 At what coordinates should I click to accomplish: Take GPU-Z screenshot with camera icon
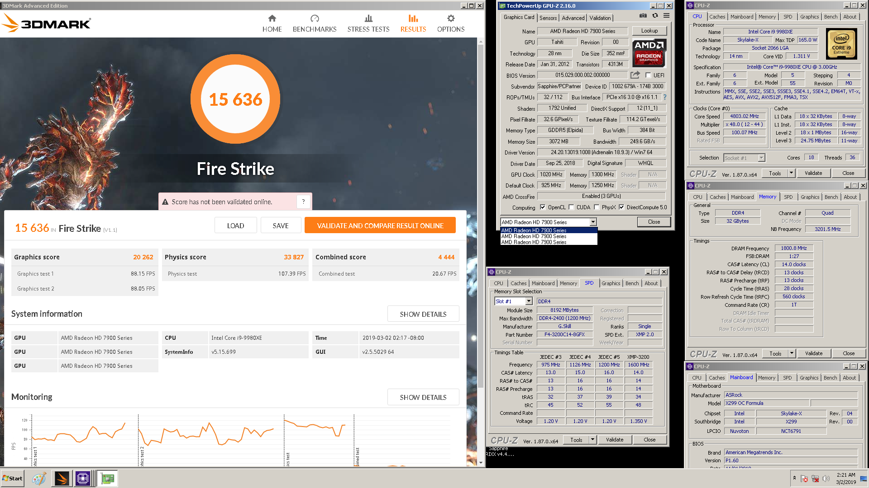[x=643, y=16]
